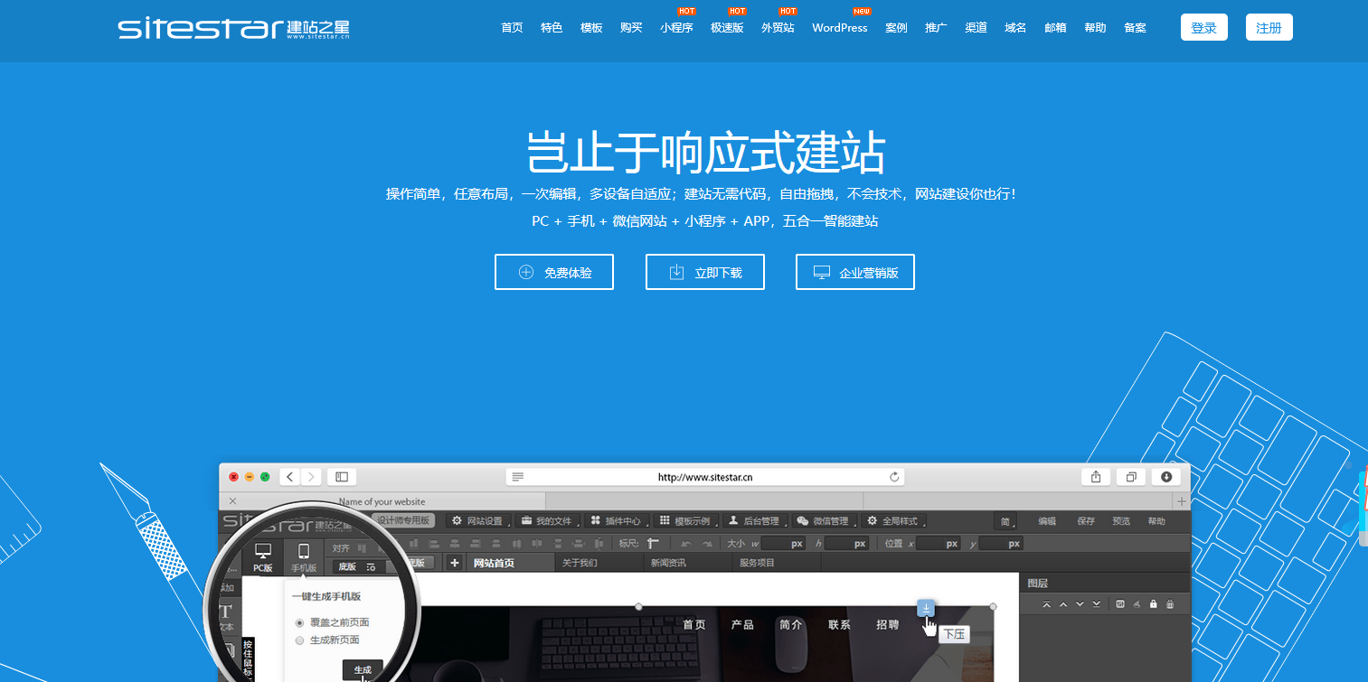Open the 域名 nav link
The height and width of the screenshot is (682, 1368).
pos(1015,28)
